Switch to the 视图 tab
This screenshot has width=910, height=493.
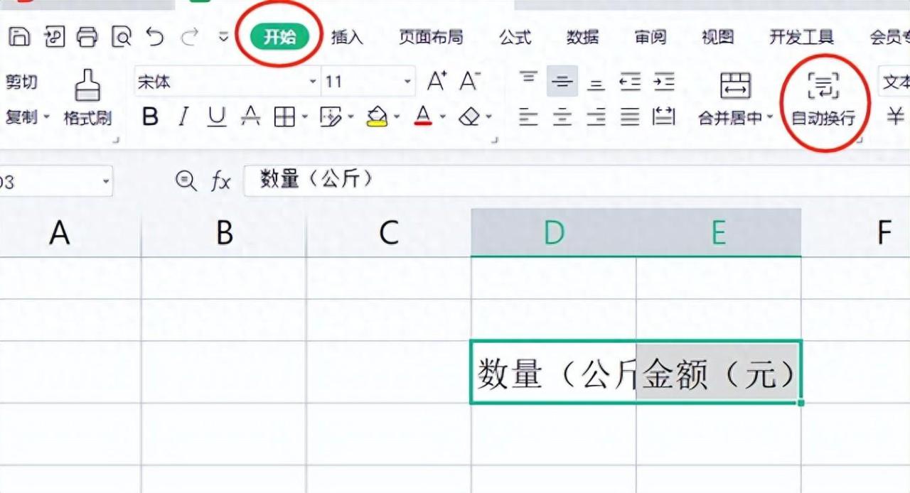[717, 37]
